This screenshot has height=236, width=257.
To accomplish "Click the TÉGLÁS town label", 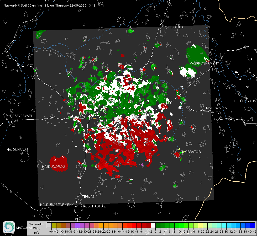I will point(88,197).
